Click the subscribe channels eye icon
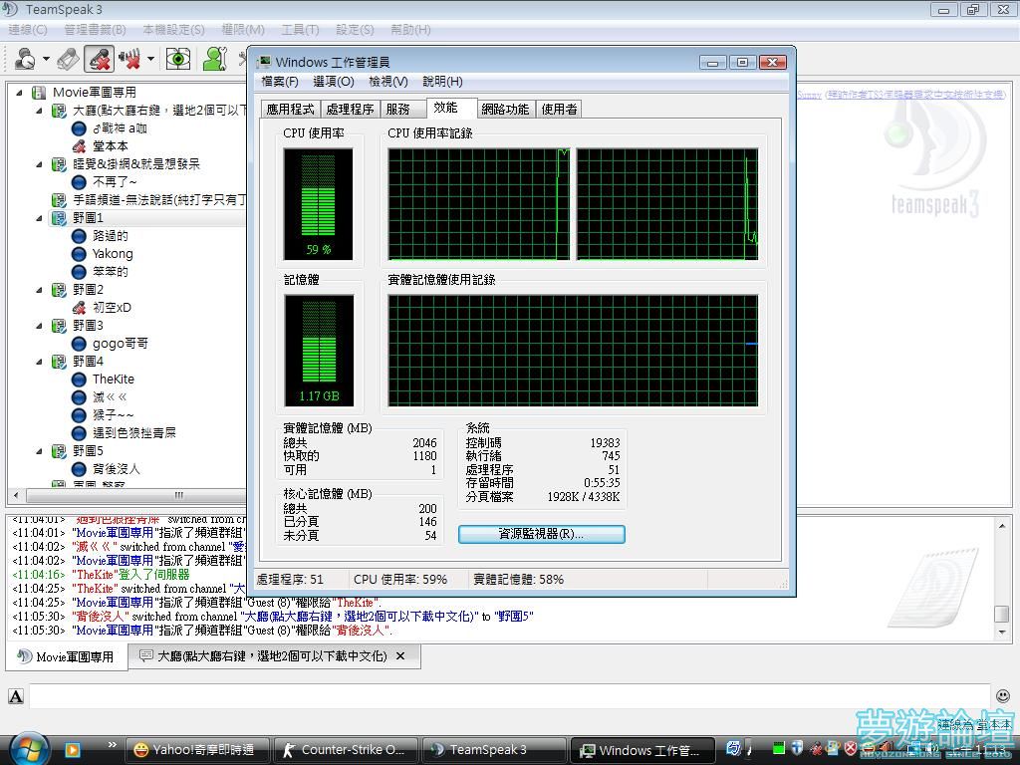The height and width of the screenshot is (765, 1020). (x=178, y=59)
